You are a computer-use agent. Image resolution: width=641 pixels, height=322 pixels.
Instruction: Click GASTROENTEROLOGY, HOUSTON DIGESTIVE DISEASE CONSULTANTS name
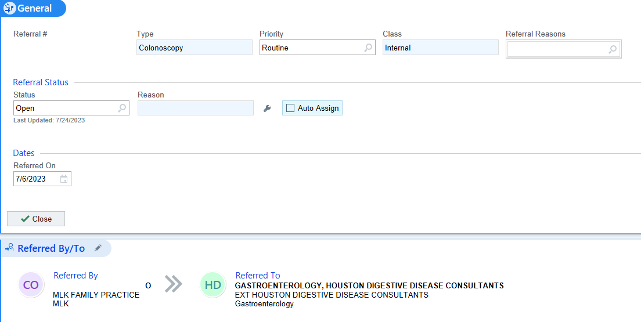tap(369, 285)
